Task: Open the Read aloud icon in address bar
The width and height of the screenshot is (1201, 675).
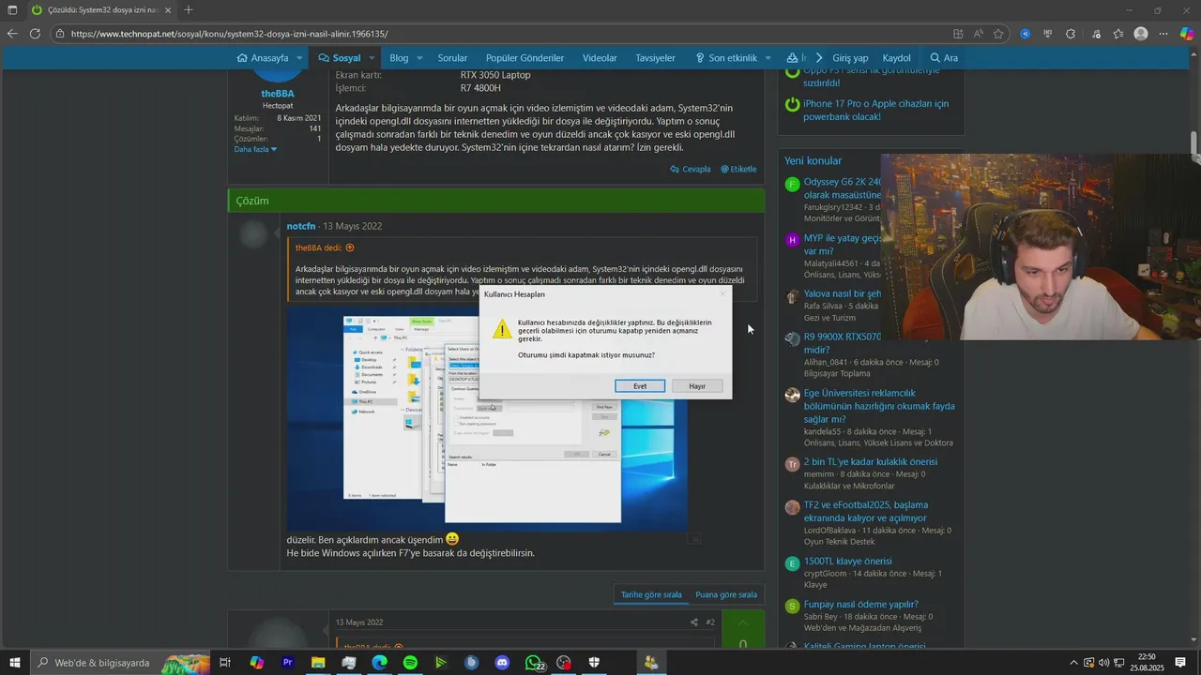Action: pos(979,34)
